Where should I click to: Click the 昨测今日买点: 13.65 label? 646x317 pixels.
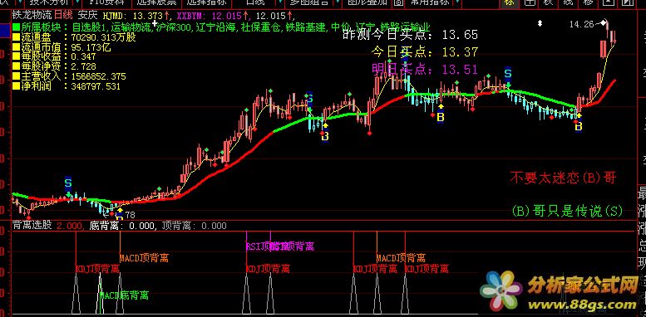tap(411, 35)
